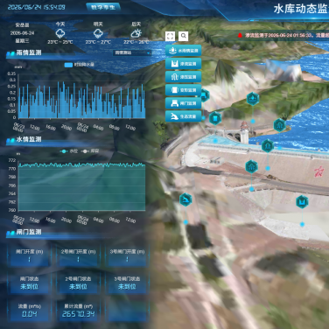Click the 变形监测 icon button
The image size is (329, 329).
point(184,90)
